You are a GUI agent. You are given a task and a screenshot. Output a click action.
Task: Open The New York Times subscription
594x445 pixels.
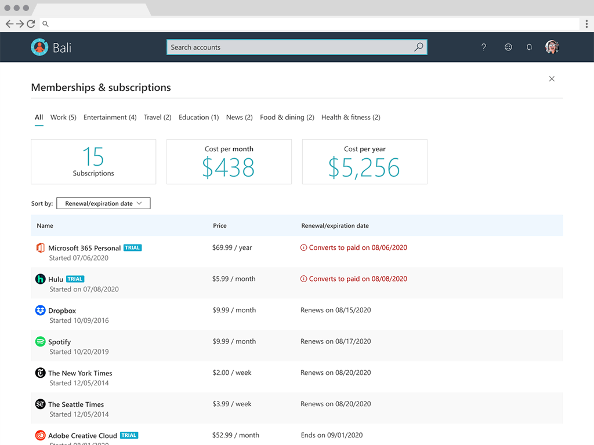point(80,373)
